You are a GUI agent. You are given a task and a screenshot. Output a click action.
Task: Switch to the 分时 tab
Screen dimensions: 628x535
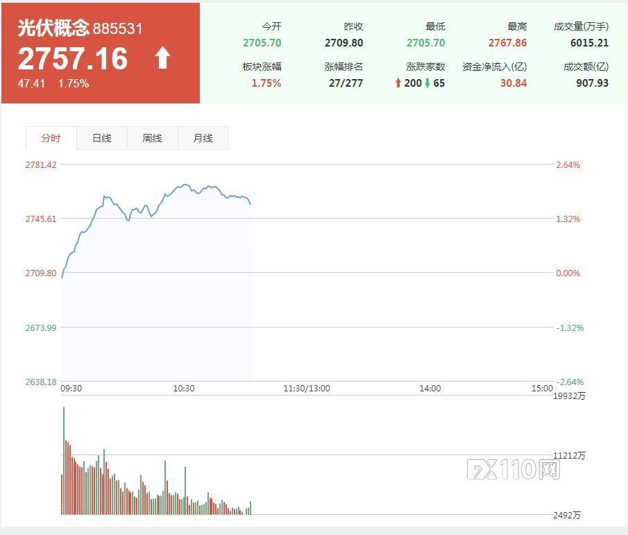point(51,138)
